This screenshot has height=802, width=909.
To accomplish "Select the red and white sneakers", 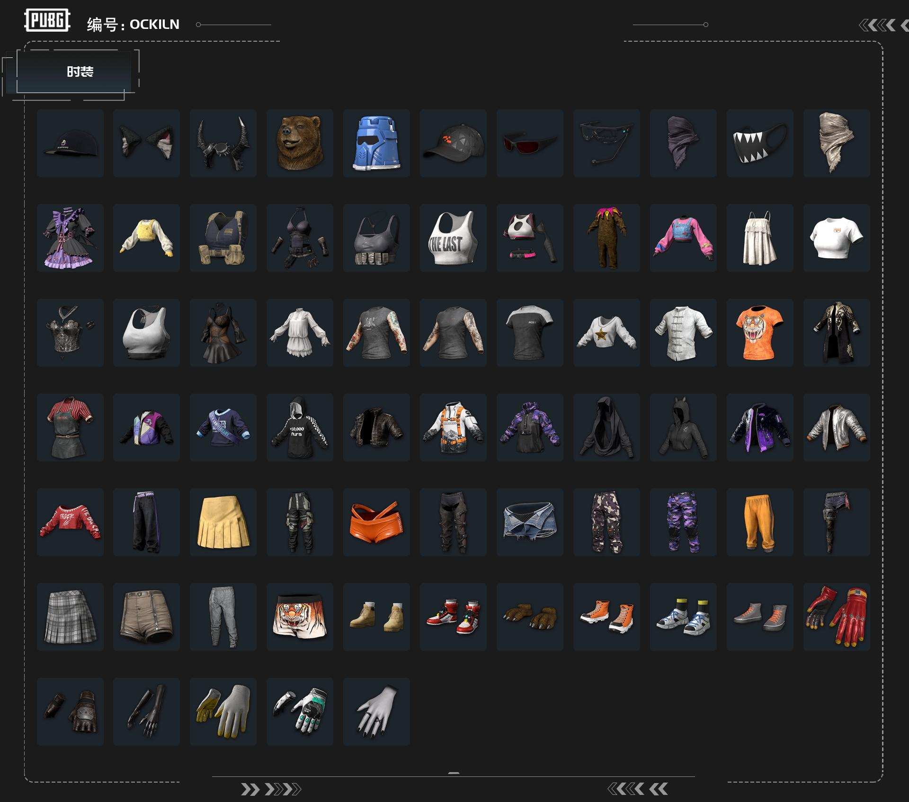I will (453, 617).
